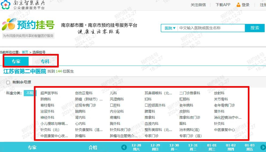
Task: Select department 神经外科
Action: [47, 117]
